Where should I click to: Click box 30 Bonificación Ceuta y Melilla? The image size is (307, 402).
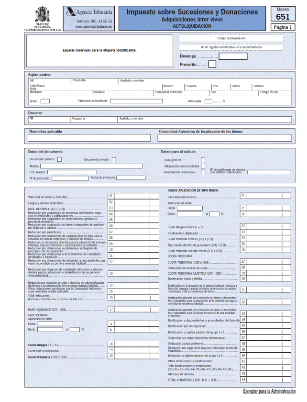(x=269, y=279)
